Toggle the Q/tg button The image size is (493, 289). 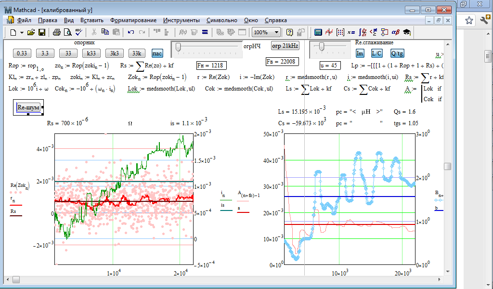coord(398,53)
